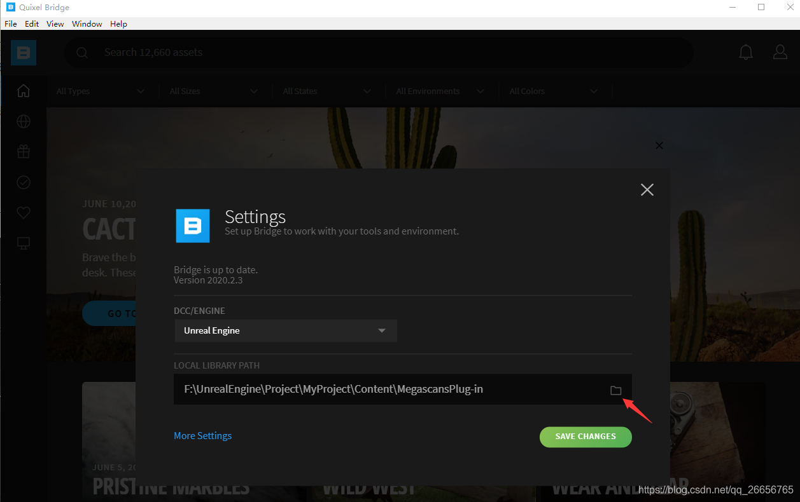Click the 'DCC/ENGINE' label
This screenshot has width=800, height=502.
click(x=199, y=311)
